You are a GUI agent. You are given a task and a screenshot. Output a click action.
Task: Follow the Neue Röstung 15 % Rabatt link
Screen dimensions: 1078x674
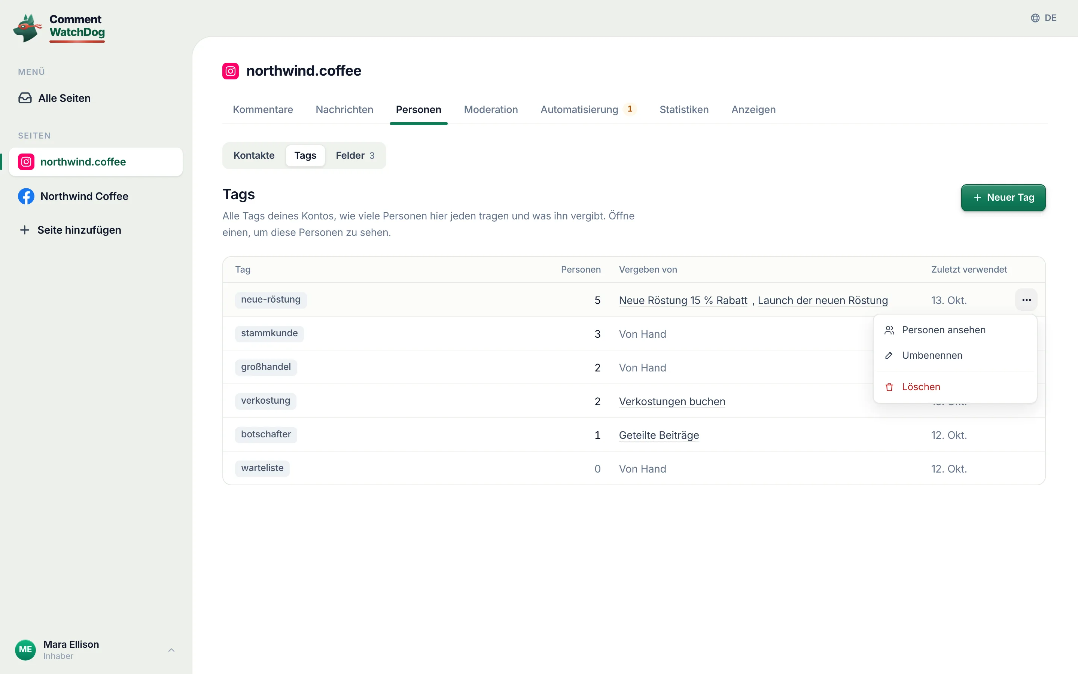683,300
